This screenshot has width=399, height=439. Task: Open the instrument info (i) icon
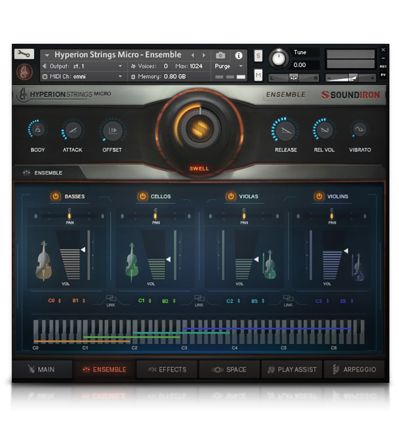point(239,55)
